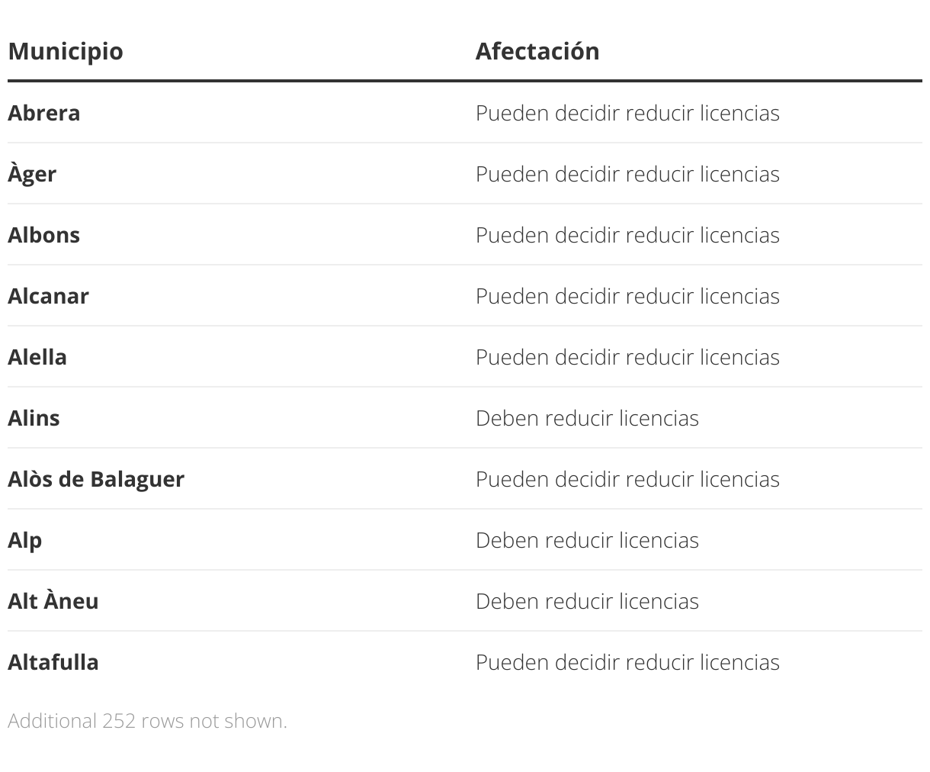Select the Abrera municipality row
Screen dimensions: 930x772
465,113
